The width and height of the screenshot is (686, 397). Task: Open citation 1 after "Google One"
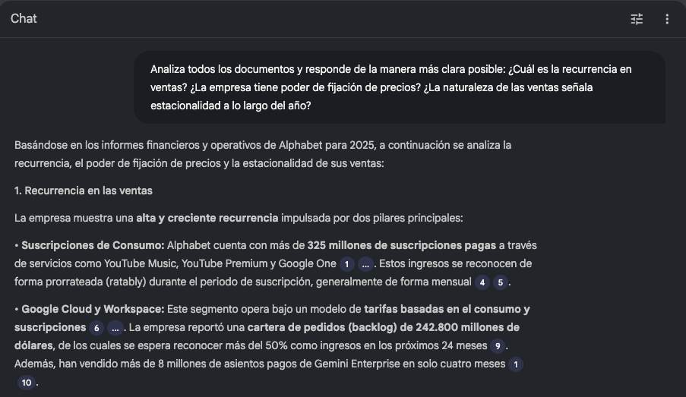point(347,264)
